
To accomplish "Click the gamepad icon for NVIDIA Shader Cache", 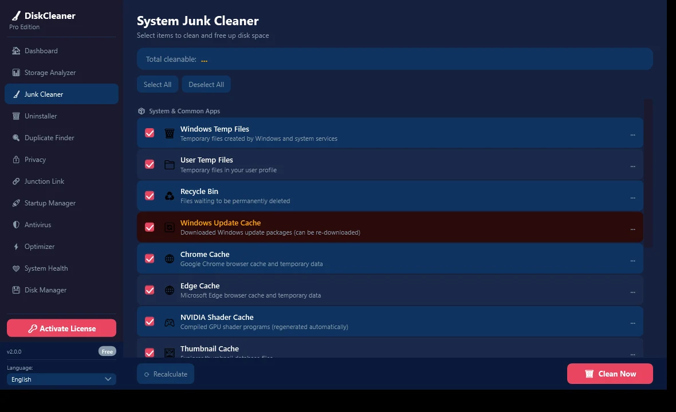I will 170,322.
